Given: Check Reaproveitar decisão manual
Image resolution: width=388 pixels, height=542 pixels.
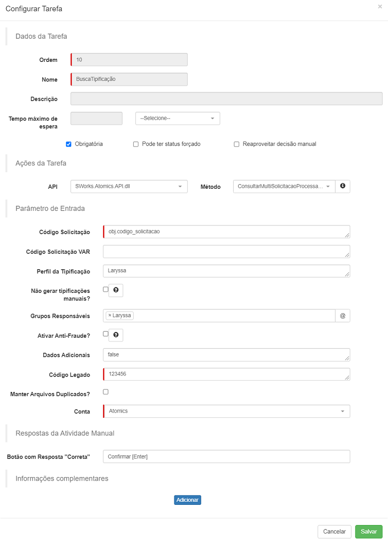Looking at the screenshot, I should [237, 144].
